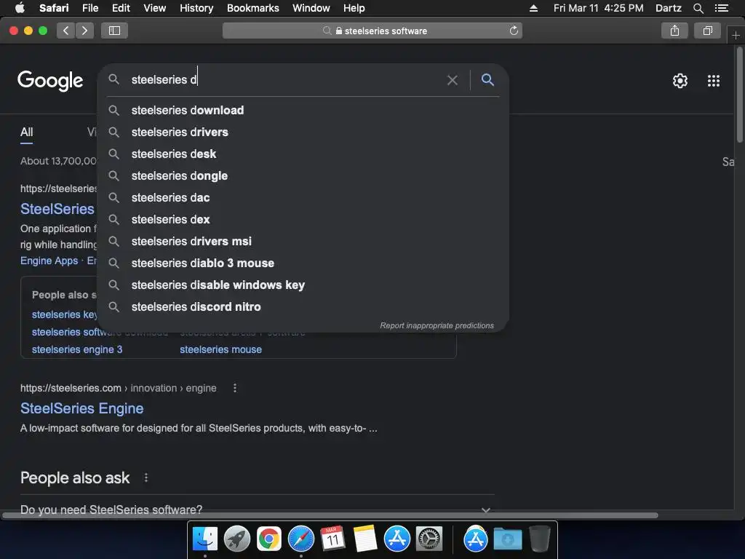Click the vertical page scrollbar
This screenshot has height=559, width=745.
[740, 94]
